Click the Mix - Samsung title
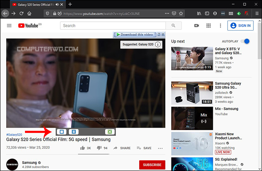Image resolution: width=262 pixels, height=171 pixels. pos(226,109)
